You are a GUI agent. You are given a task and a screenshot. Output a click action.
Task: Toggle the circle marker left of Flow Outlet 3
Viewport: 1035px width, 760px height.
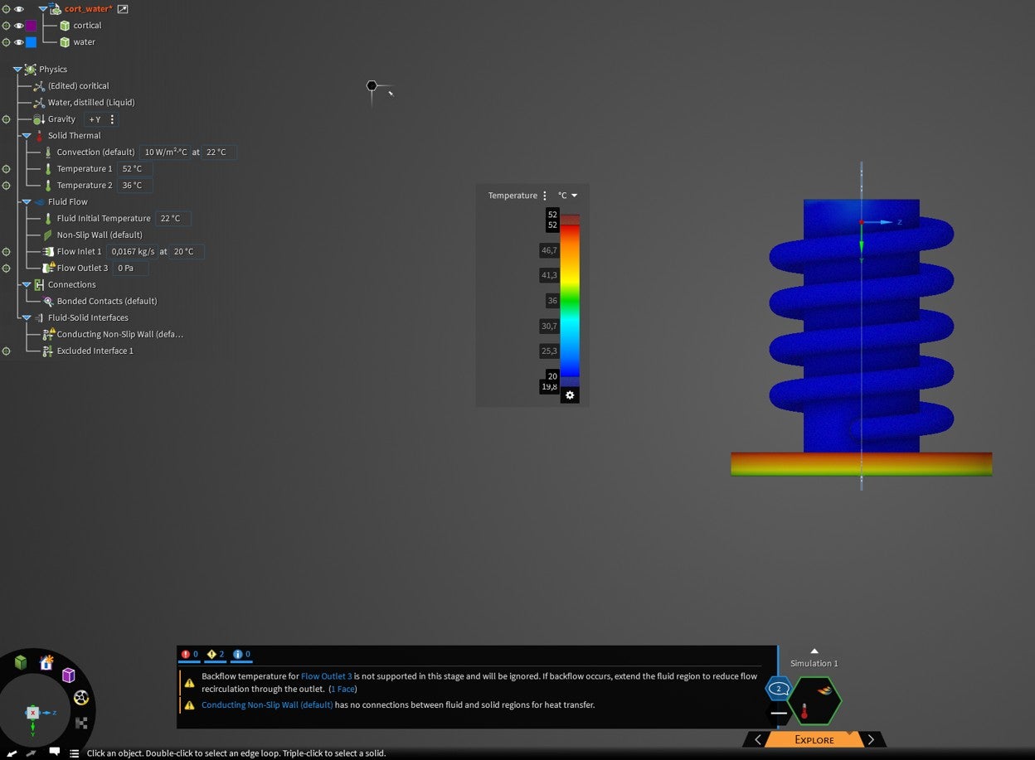tap(7, 269)
